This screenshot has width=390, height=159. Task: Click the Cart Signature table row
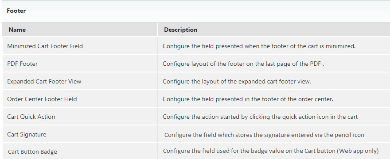[x=196, y=134]
